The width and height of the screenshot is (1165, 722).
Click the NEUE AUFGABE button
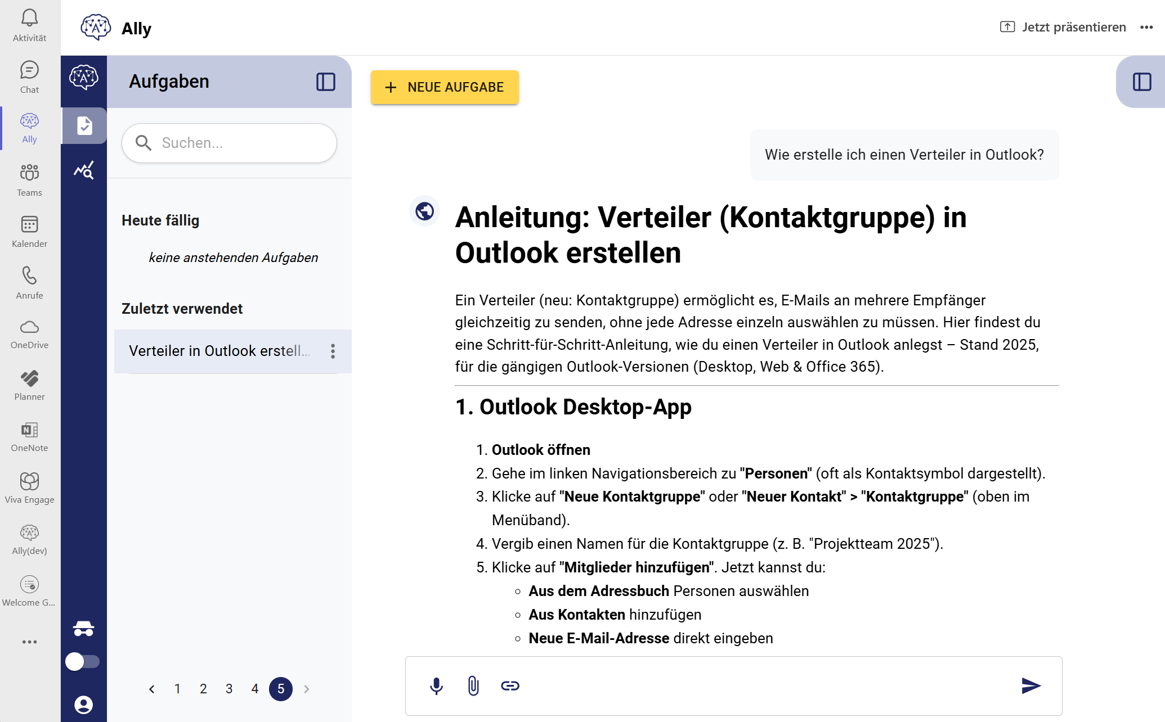[x=445, y=87]
